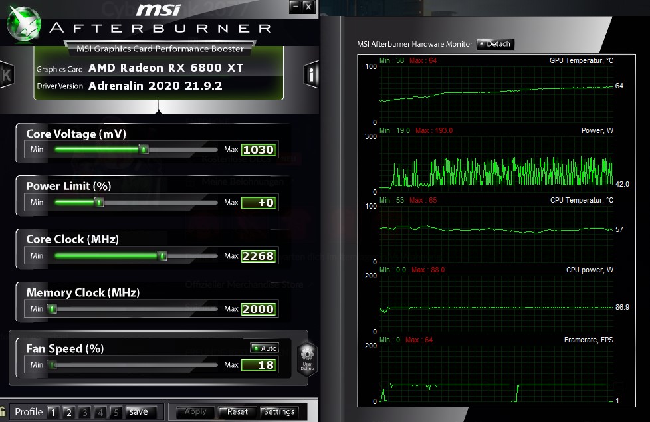650x422 pixels.
Task: Open the Settings dialog
Action: 279,412
